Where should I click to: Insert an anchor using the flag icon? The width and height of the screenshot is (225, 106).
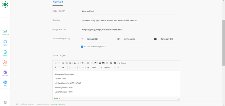coord(95,63)
